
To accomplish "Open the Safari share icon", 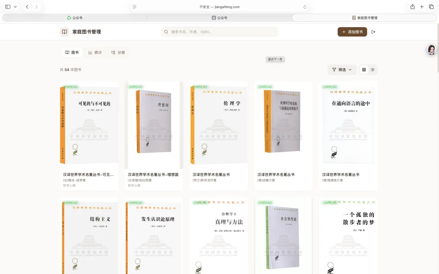I will pos(413,7).
